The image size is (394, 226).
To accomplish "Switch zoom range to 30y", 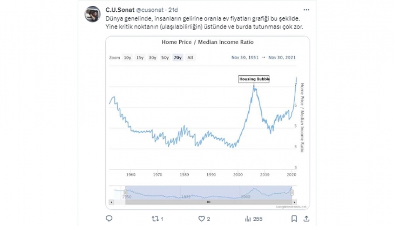I will [x=152, y=58].
